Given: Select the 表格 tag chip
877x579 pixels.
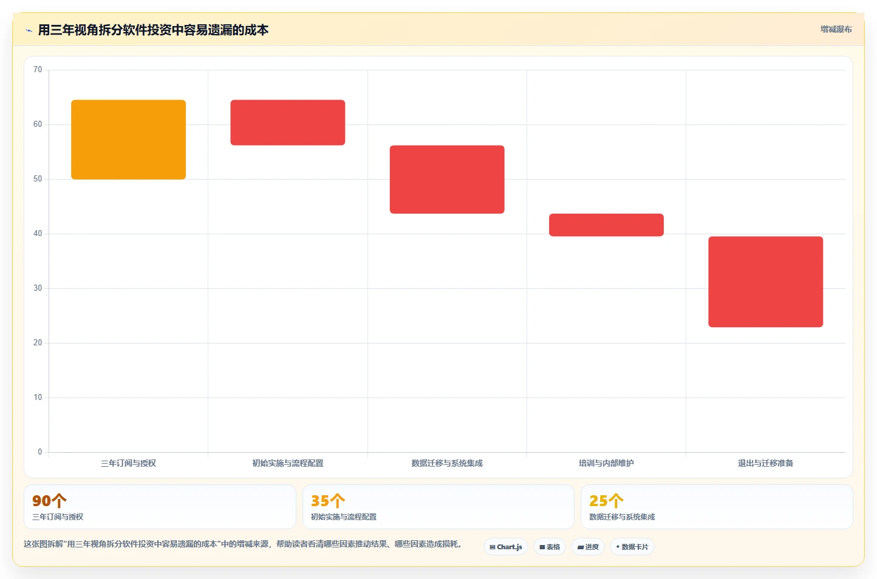Looking at the screenshot, I should [550, 547].
